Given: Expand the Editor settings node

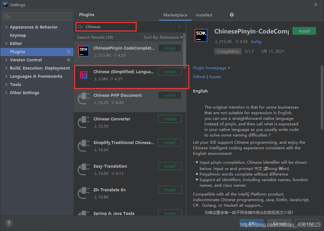Looking at the screenshot, I should click(x=6, y=43).
